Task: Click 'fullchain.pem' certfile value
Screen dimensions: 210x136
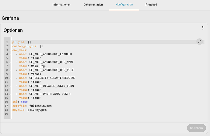Action: pyautogui.click(x=40, y=106)
